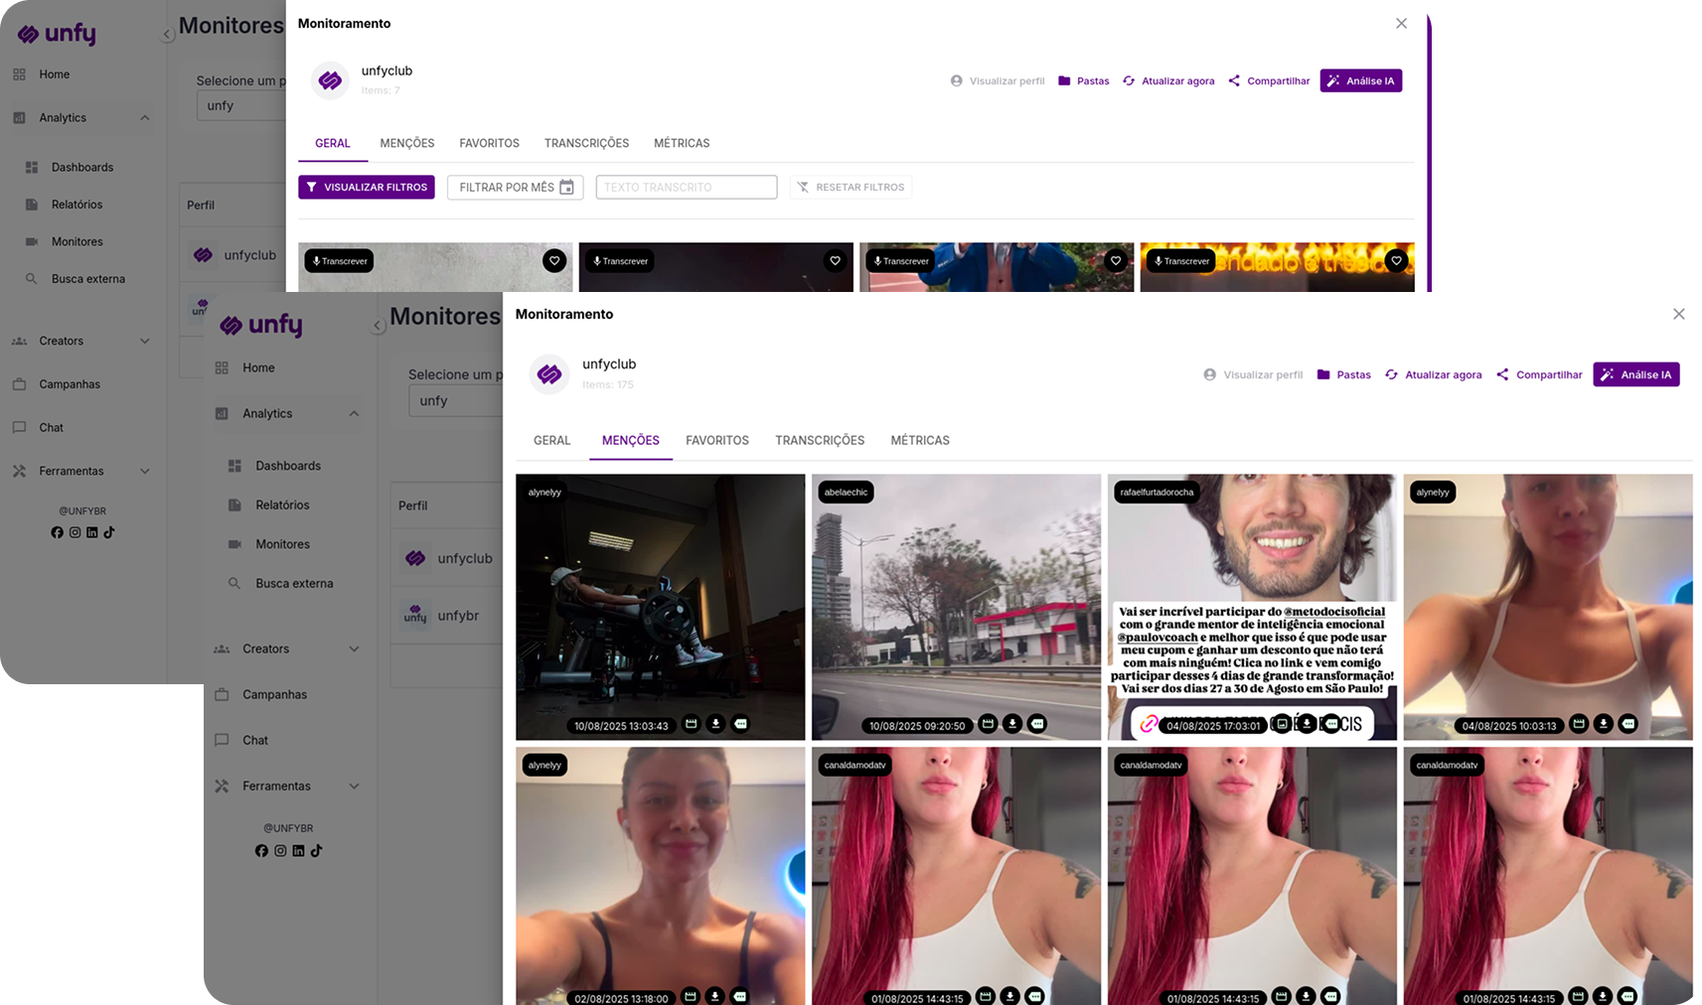Click the Texto Transcrito input field
This screenshot has width=1702, height=1005.
[687, 188]
